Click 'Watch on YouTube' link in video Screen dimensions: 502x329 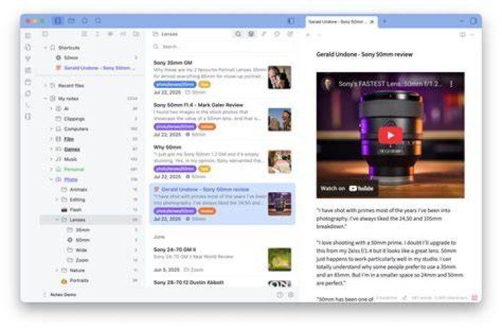click(347, 188)
